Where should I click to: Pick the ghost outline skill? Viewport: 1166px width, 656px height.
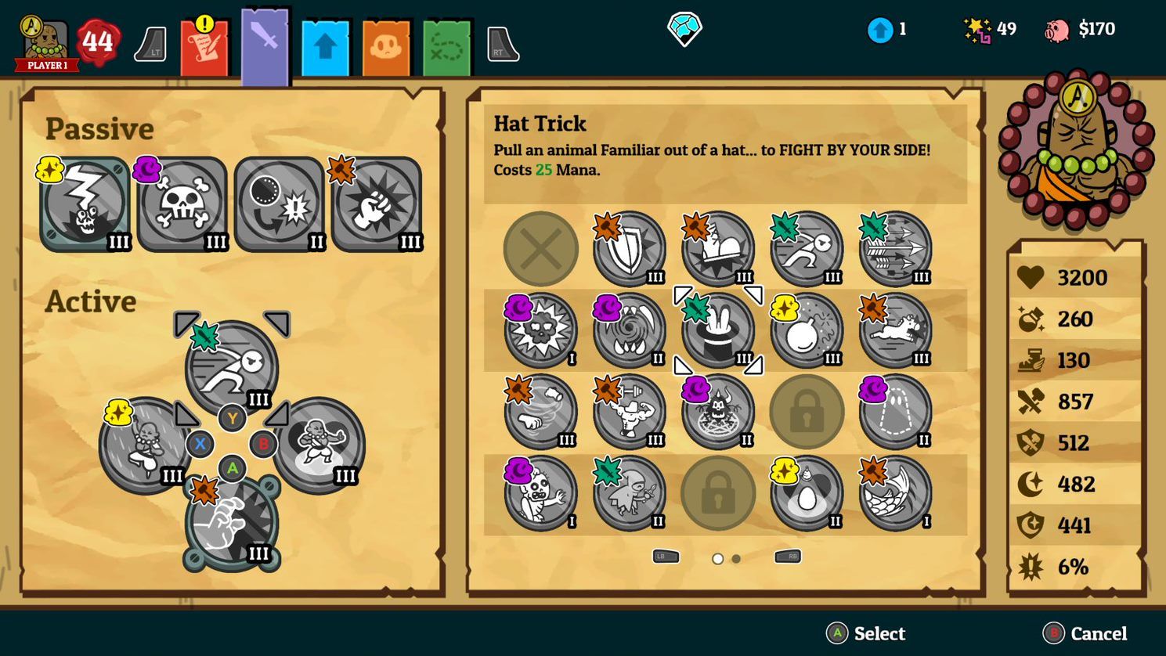coord(895,412)
